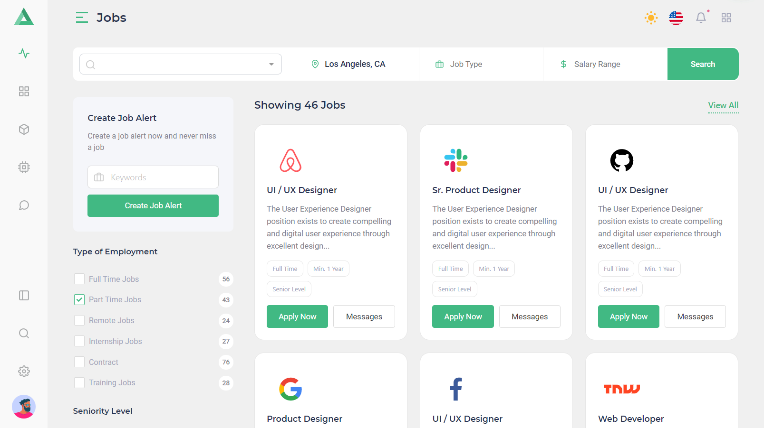Click the View All link
Viewport: 764px width, 428px height.
(x=723, y=105)
